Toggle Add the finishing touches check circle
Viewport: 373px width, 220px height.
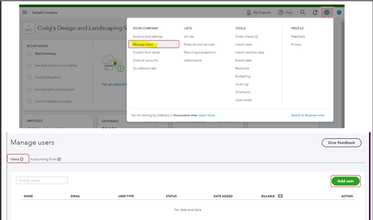coord(29,101)
